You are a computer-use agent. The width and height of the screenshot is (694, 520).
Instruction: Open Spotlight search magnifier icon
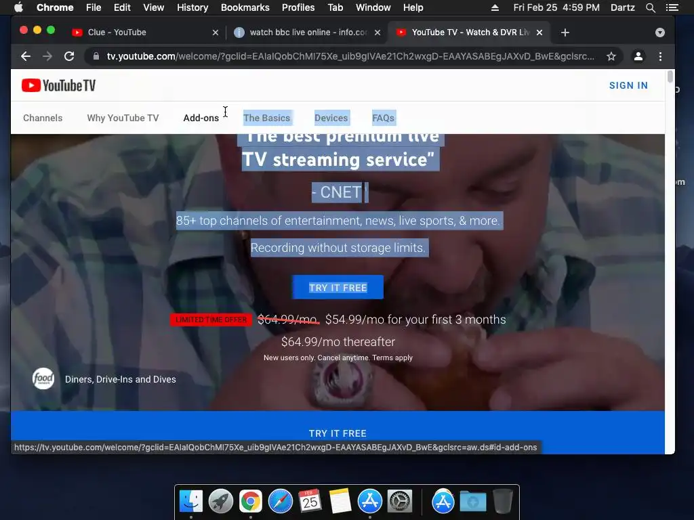650,7
